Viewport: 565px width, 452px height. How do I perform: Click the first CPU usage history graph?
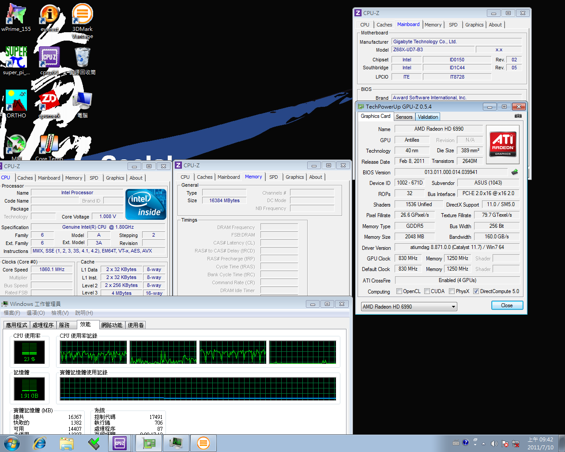coord(93,352)
